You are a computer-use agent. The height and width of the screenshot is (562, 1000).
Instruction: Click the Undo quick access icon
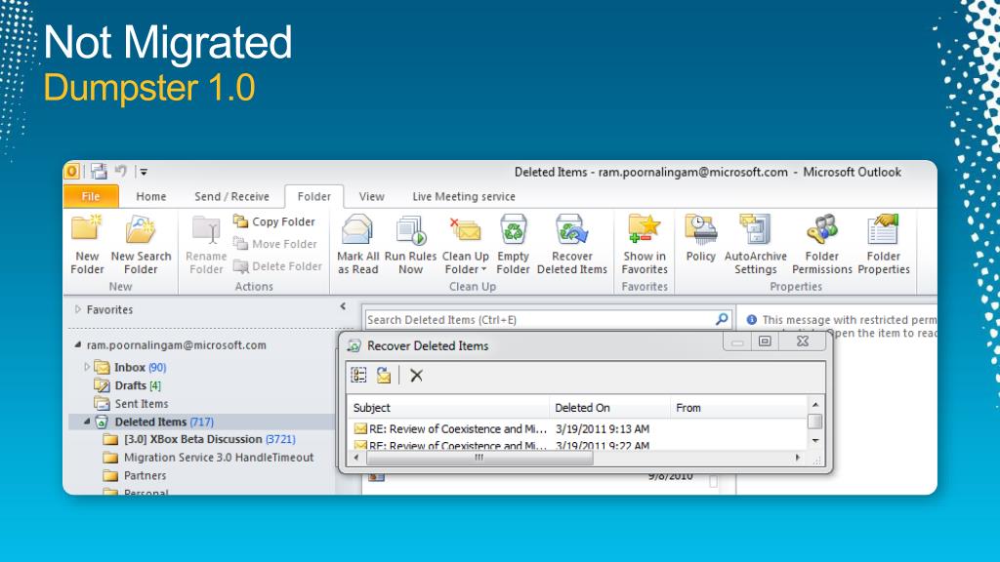[x=120, y=171]
